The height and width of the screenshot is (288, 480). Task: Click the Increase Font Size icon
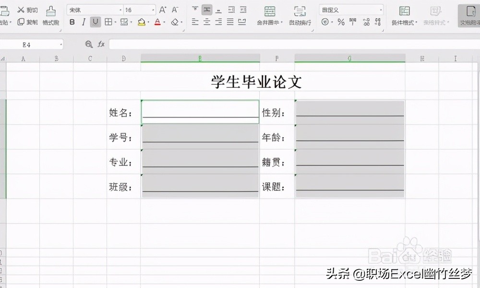click(x=163, y=9)
